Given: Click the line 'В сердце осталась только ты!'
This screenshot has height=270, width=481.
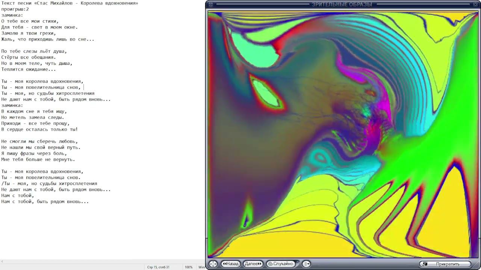Looking at the screenshot, I should [39, 129].
